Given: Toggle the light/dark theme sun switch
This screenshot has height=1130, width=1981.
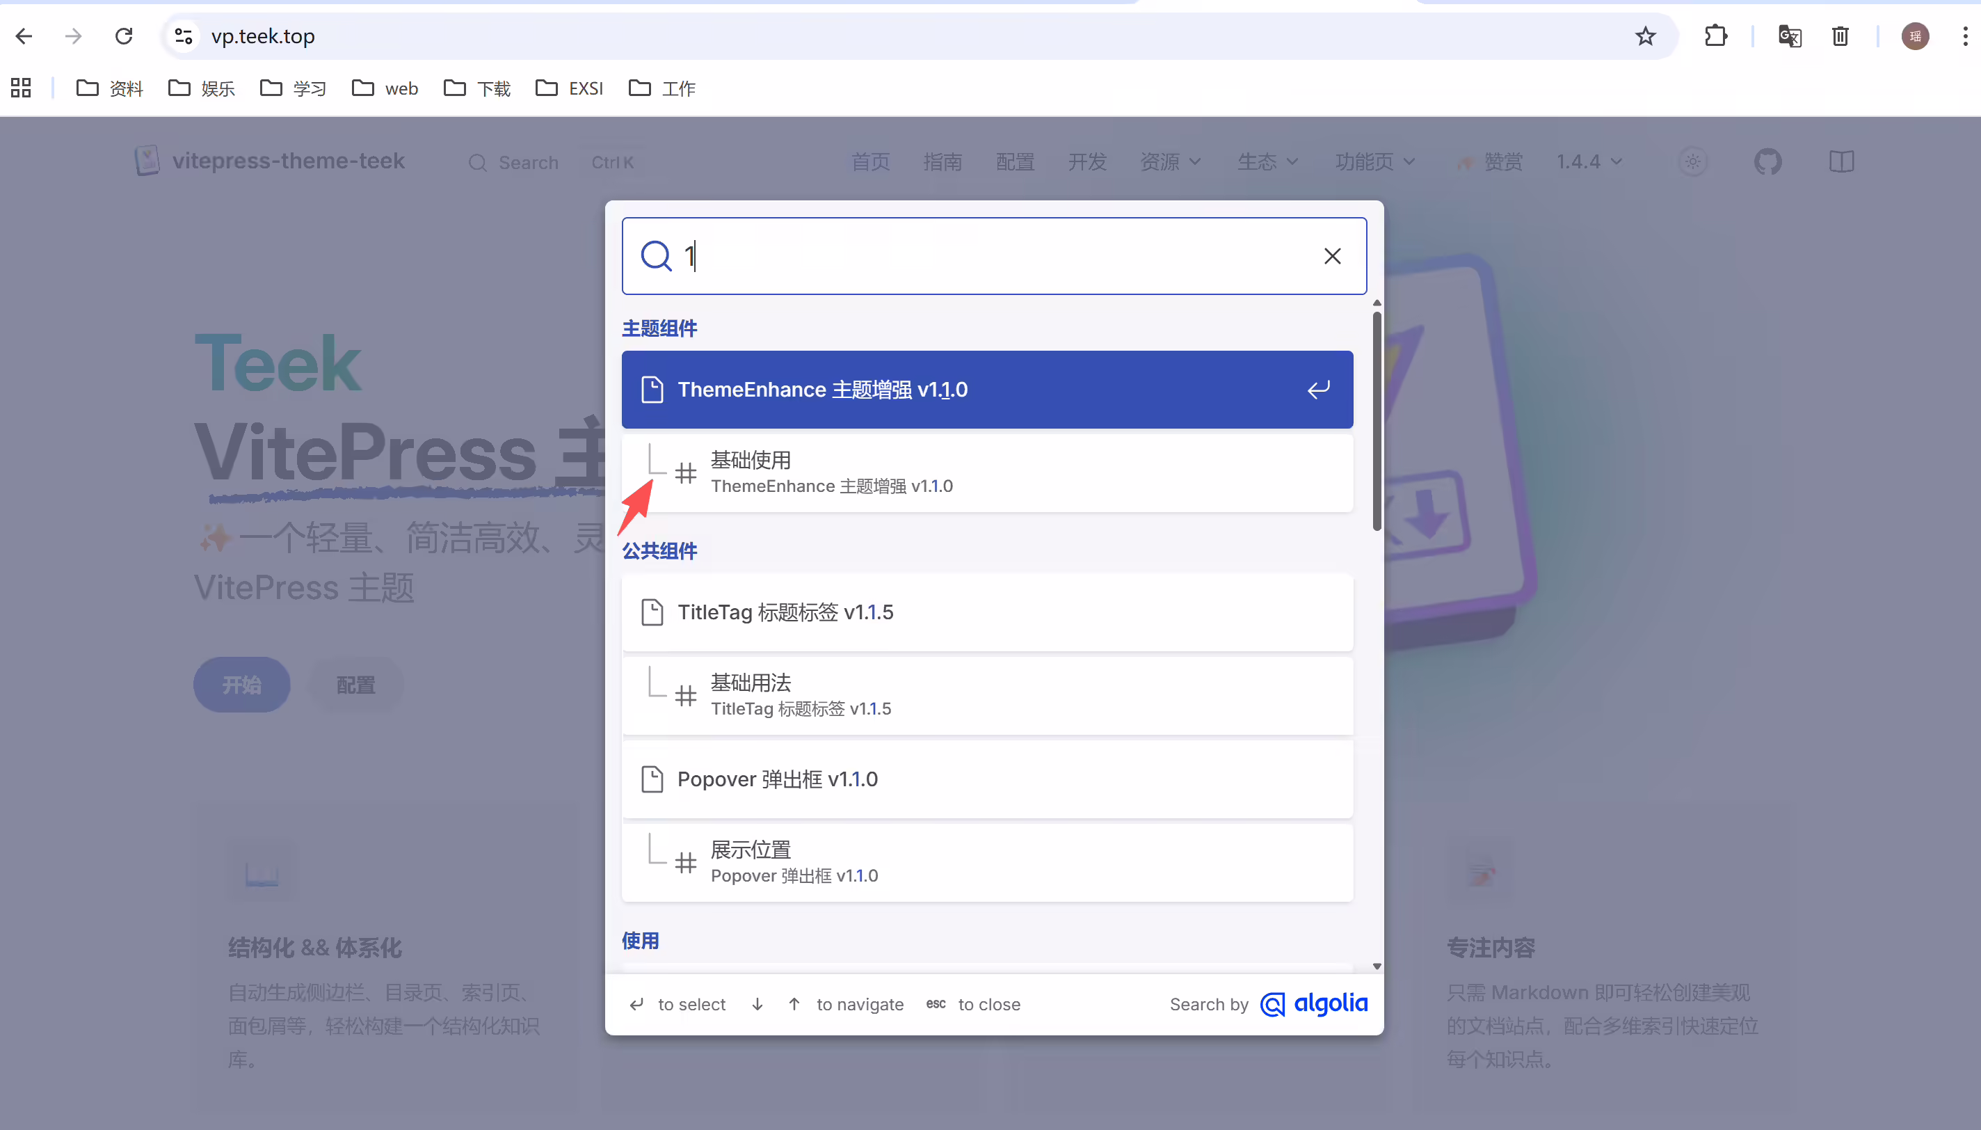Looking at the screenshot, I should [1692, 161].
